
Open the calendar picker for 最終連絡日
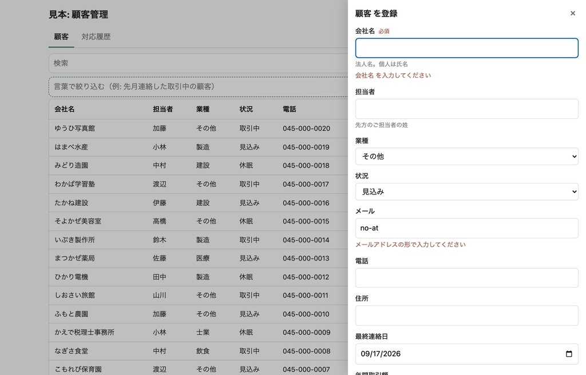tap(569, 354)
